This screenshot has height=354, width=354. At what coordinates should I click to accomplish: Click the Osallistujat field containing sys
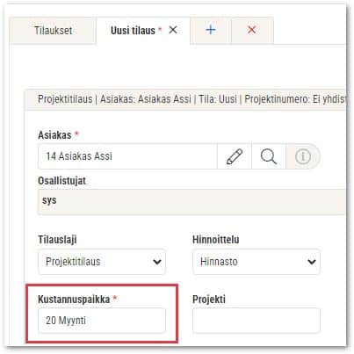point(191,202)
